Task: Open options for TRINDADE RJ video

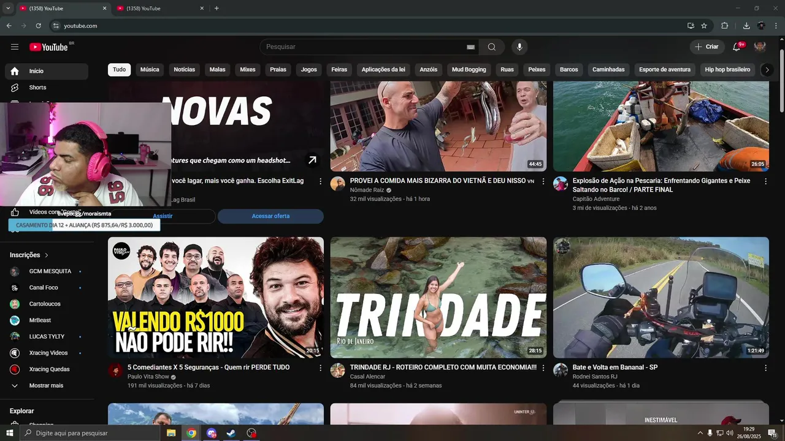Action: click(543, 368)
